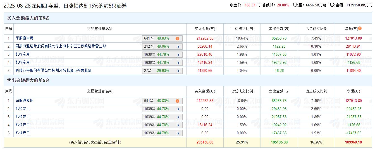This screenshot has height=151, width=375.
Task: Click the help icon beside the 净额(万) header
Action: [x=360, y=28]
